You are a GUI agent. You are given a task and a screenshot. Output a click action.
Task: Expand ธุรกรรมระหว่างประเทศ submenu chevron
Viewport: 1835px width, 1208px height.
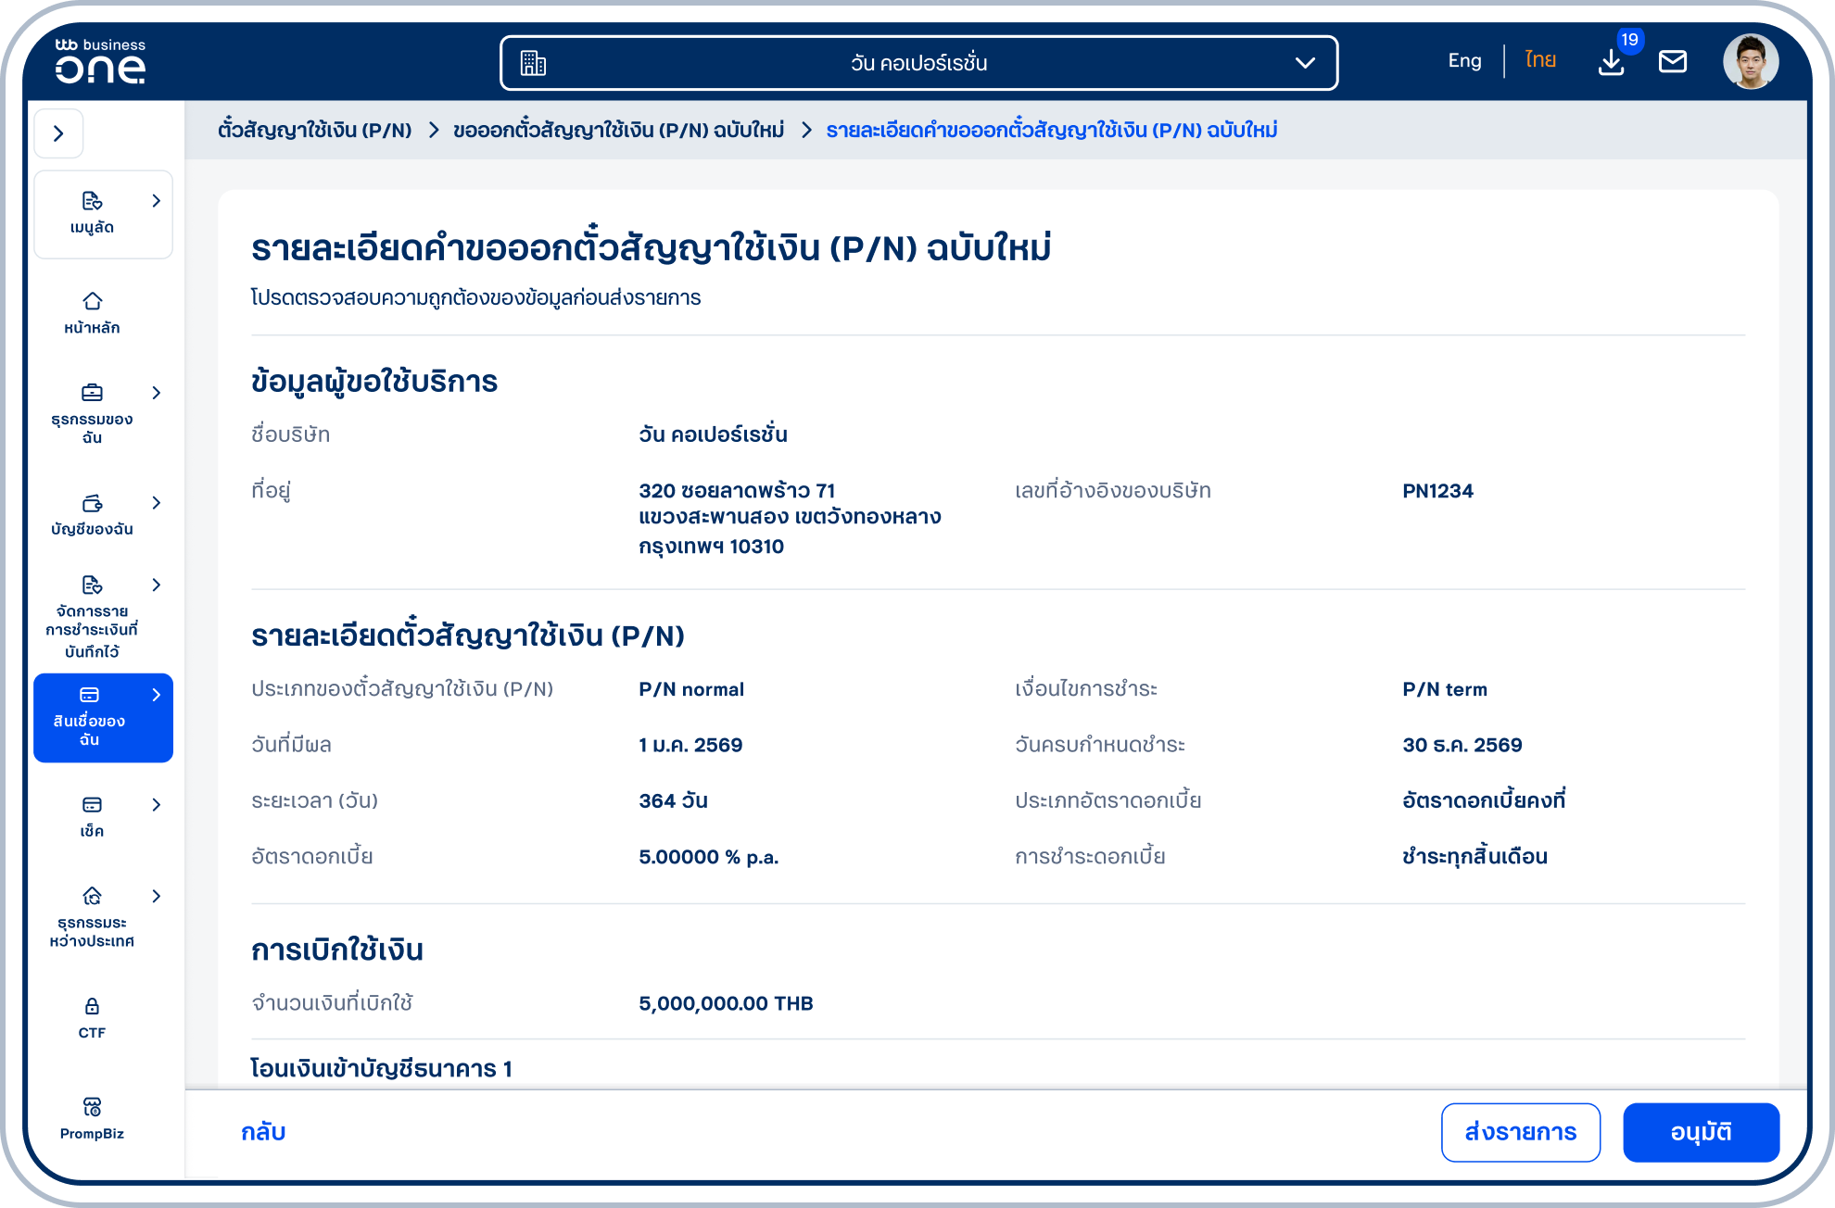157,896
